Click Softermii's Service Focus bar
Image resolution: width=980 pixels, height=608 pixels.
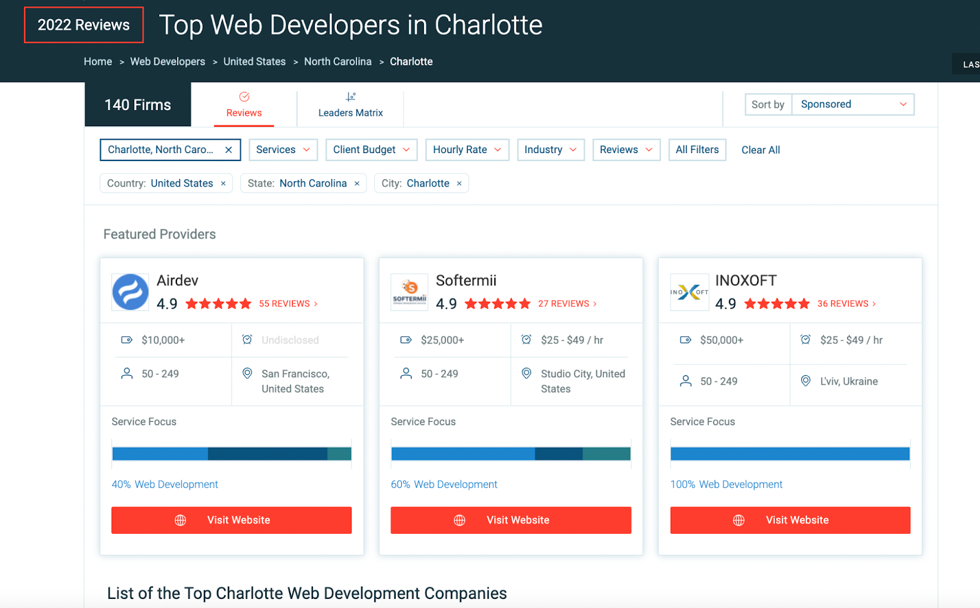pyautogui.click(x=511, y=454)
